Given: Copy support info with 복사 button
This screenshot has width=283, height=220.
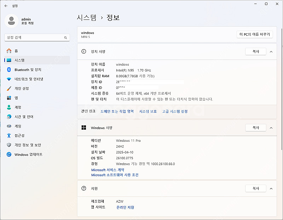Looking at the screenshot, I should click(256, 188).
